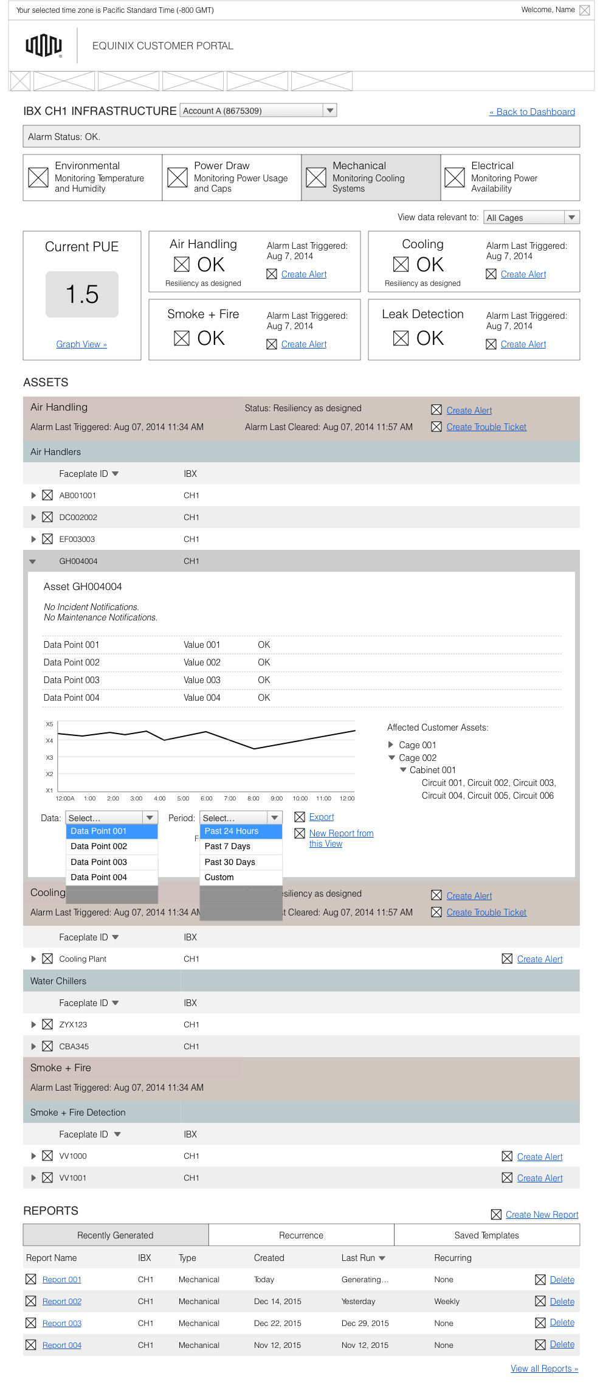Open the Report 004 link
The image size is (603, 1399).
(x=62, y=1345)
